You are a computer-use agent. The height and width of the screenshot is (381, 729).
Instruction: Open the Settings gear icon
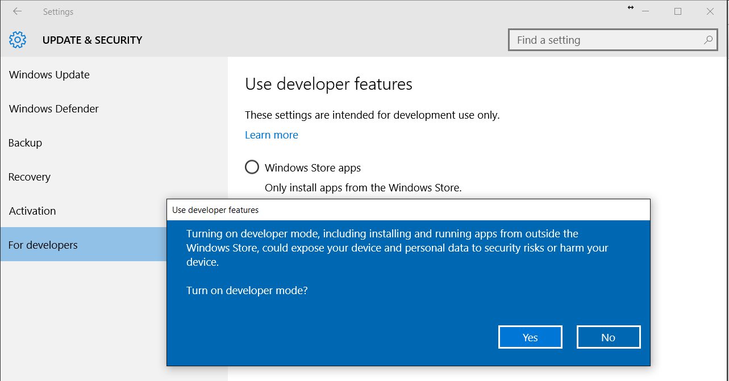[x=18, y=40]
